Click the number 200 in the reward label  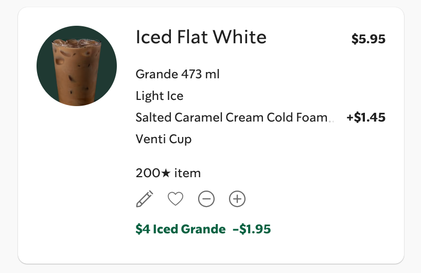pyautogui.click(x=148, y=173)
